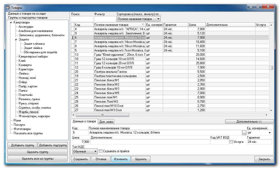Click the Изменить button
The height and width of the screenshot is (169, 280).
(x=121, y=159)
